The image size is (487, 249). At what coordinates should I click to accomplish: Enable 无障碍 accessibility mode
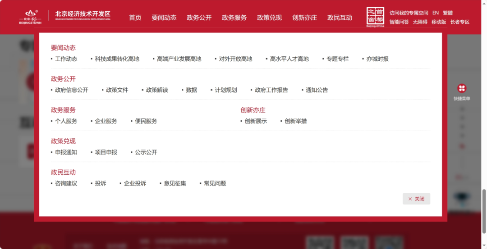coord(420,22)
